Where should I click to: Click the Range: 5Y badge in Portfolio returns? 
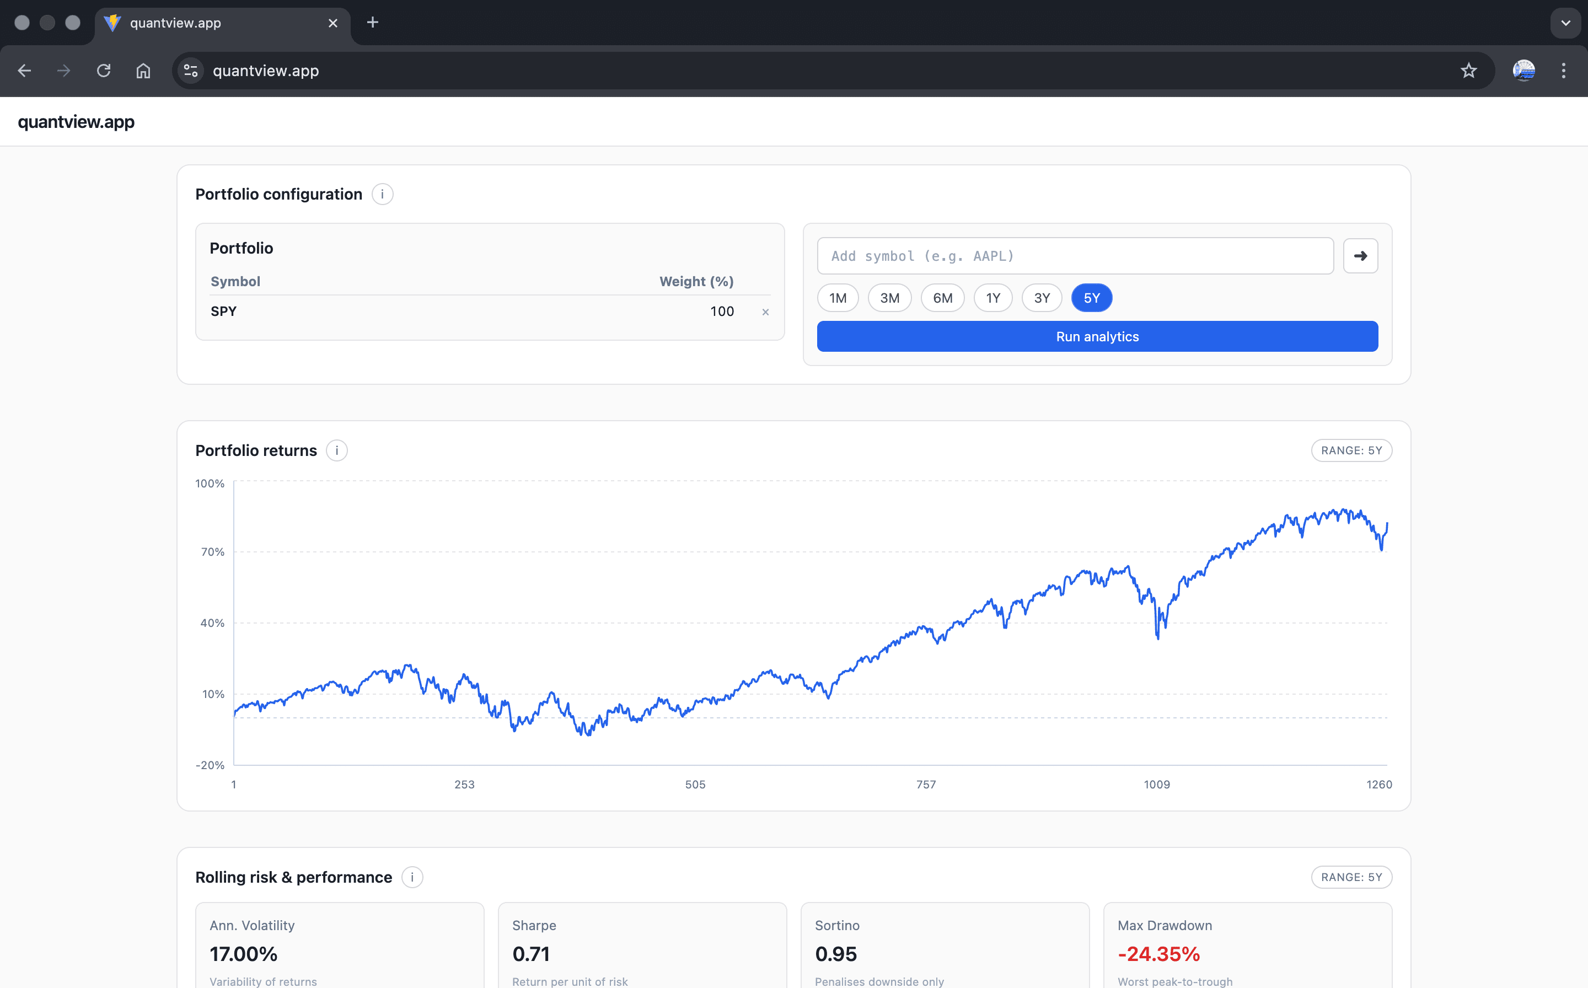coord(1351,450)
